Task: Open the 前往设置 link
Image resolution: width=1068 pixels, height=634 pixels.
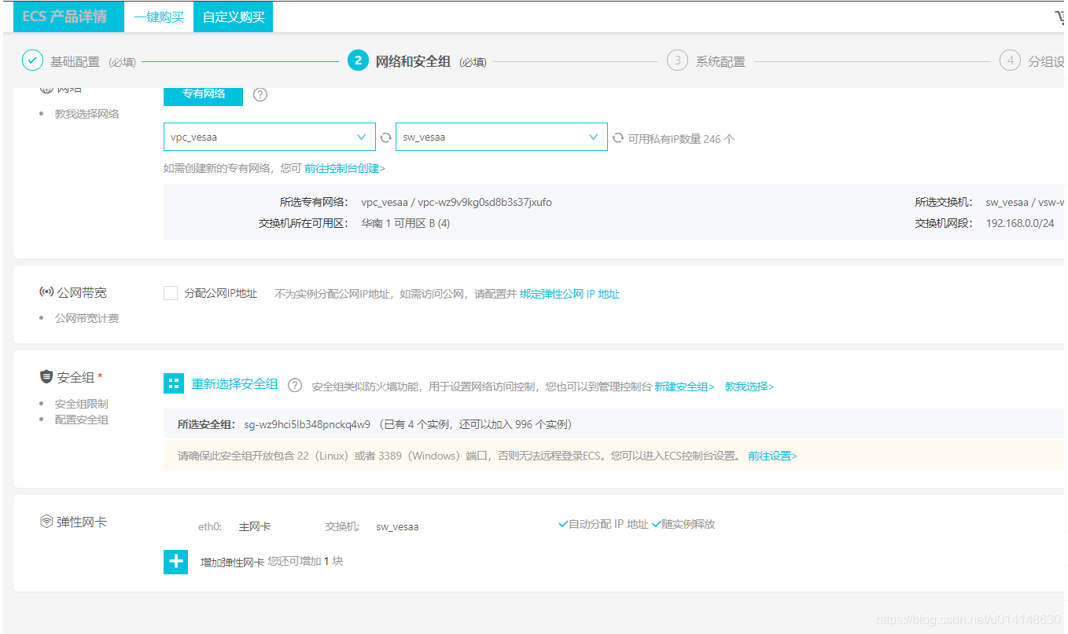Action: click(x=772, y=456)
